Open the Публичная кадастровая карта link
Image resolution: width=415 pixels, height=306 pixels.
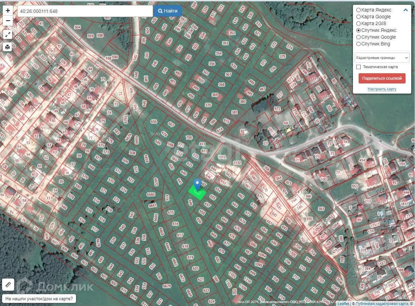click(382, 304)
